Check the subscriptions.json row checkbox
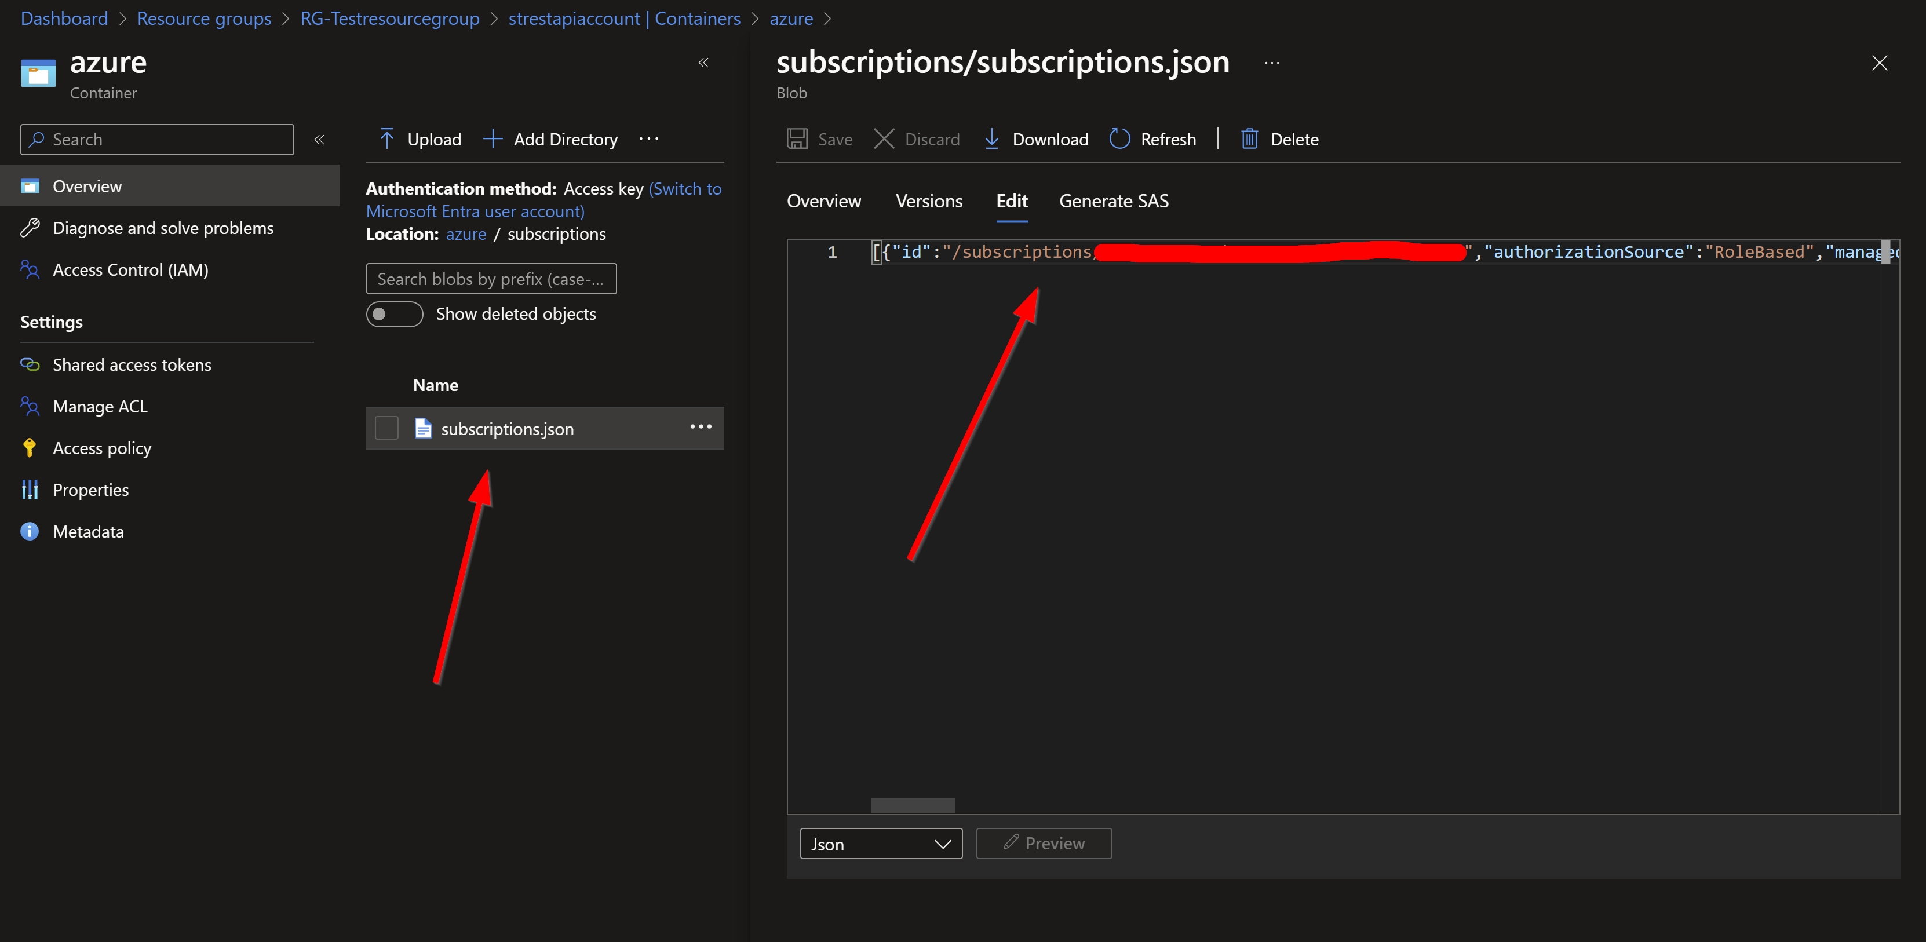 [386, 428]
